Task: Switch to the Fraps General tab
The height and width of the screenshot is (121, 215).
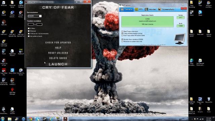Action: pyautogui.click(x=127, y=9)
